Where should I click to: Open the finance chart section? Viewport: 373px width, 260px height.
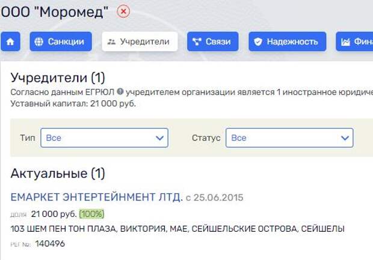pos(355,42)
